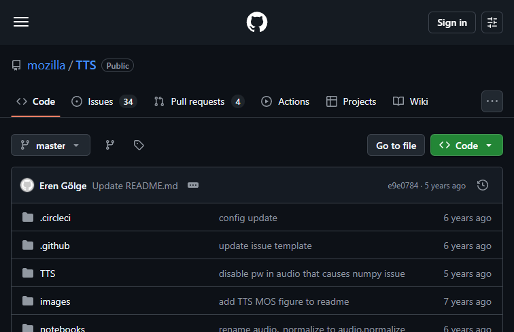Open the additional navigation options menu

point(492,101)
